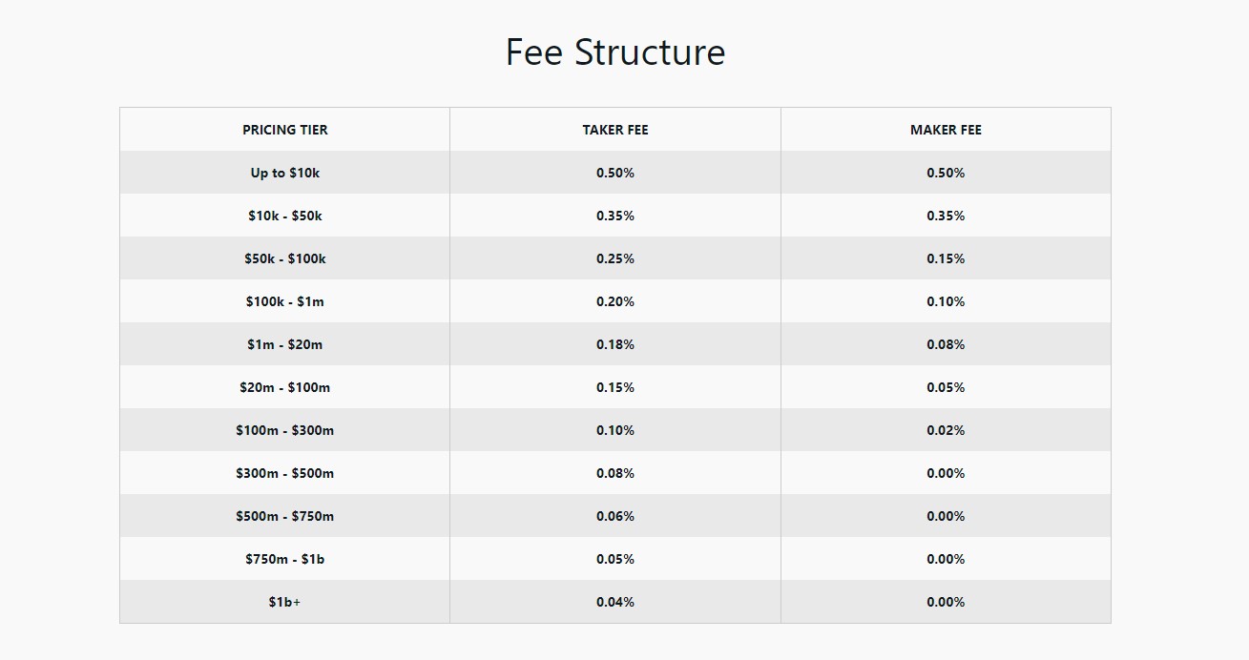The image size is (1249, 660).
Task: Select the $50k - $100k tier row
Action: (x=615, y=258)
